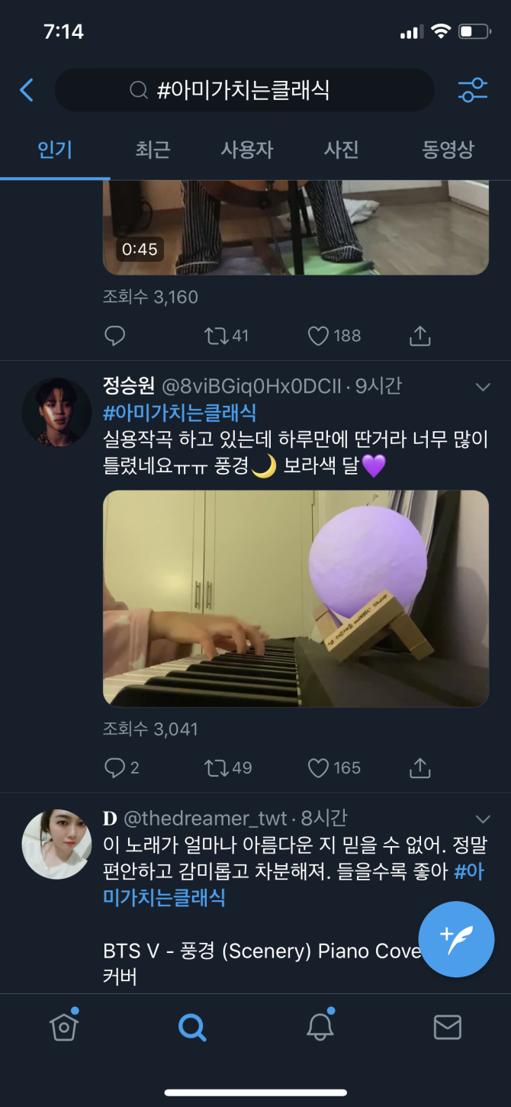Tap the compose tweet feather button
Image resolution: width=511 pixels, height=1107 pixels.
click(x=457, y=940)
